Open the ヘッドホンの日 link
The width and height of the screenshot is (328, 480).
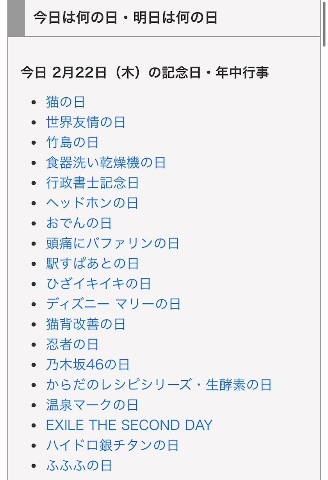click(x=92, y=203)
